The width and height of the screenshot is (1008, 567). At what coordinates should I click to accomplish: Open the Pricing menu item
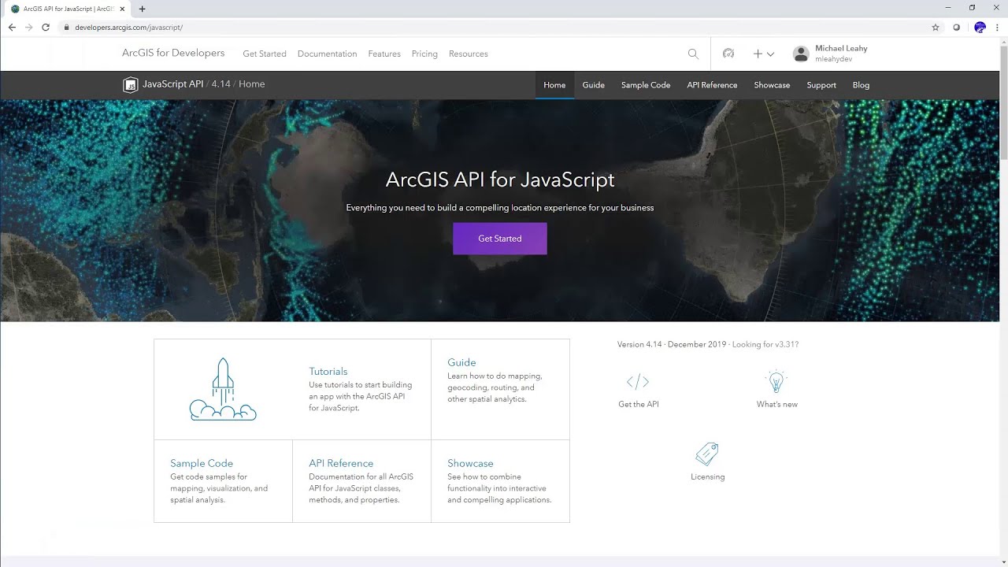pos(424,54)
